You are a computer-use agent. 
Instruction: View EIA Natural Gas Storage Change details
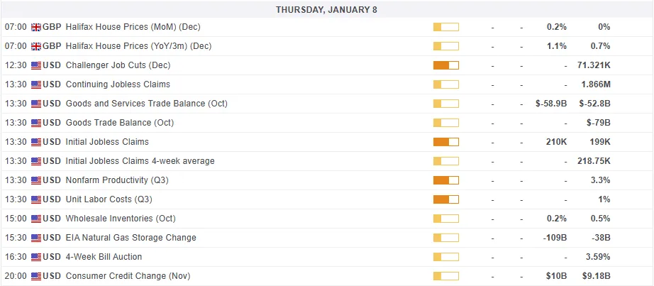[131, 238]
